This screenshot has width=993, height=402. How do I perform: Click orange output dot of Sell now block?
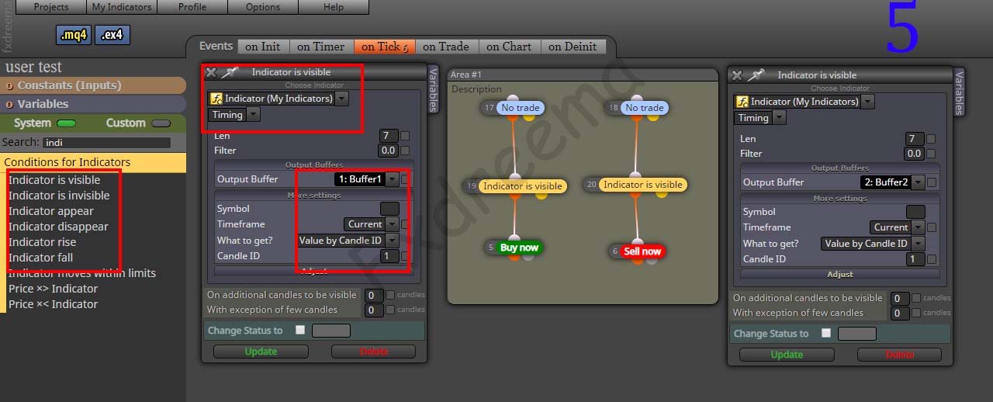[637, 261]
